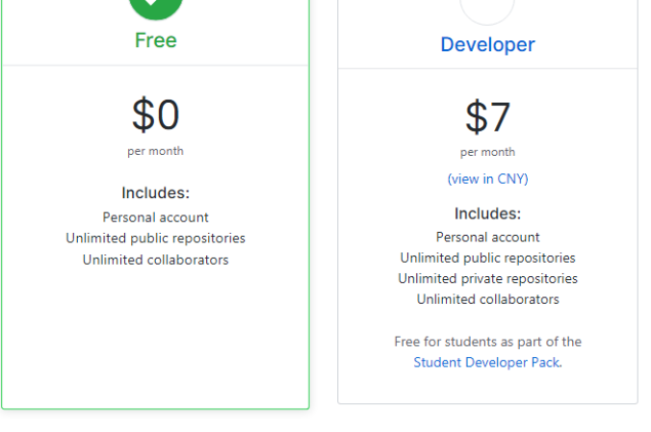Click the Includes heading in Developer card

point(488,214)
